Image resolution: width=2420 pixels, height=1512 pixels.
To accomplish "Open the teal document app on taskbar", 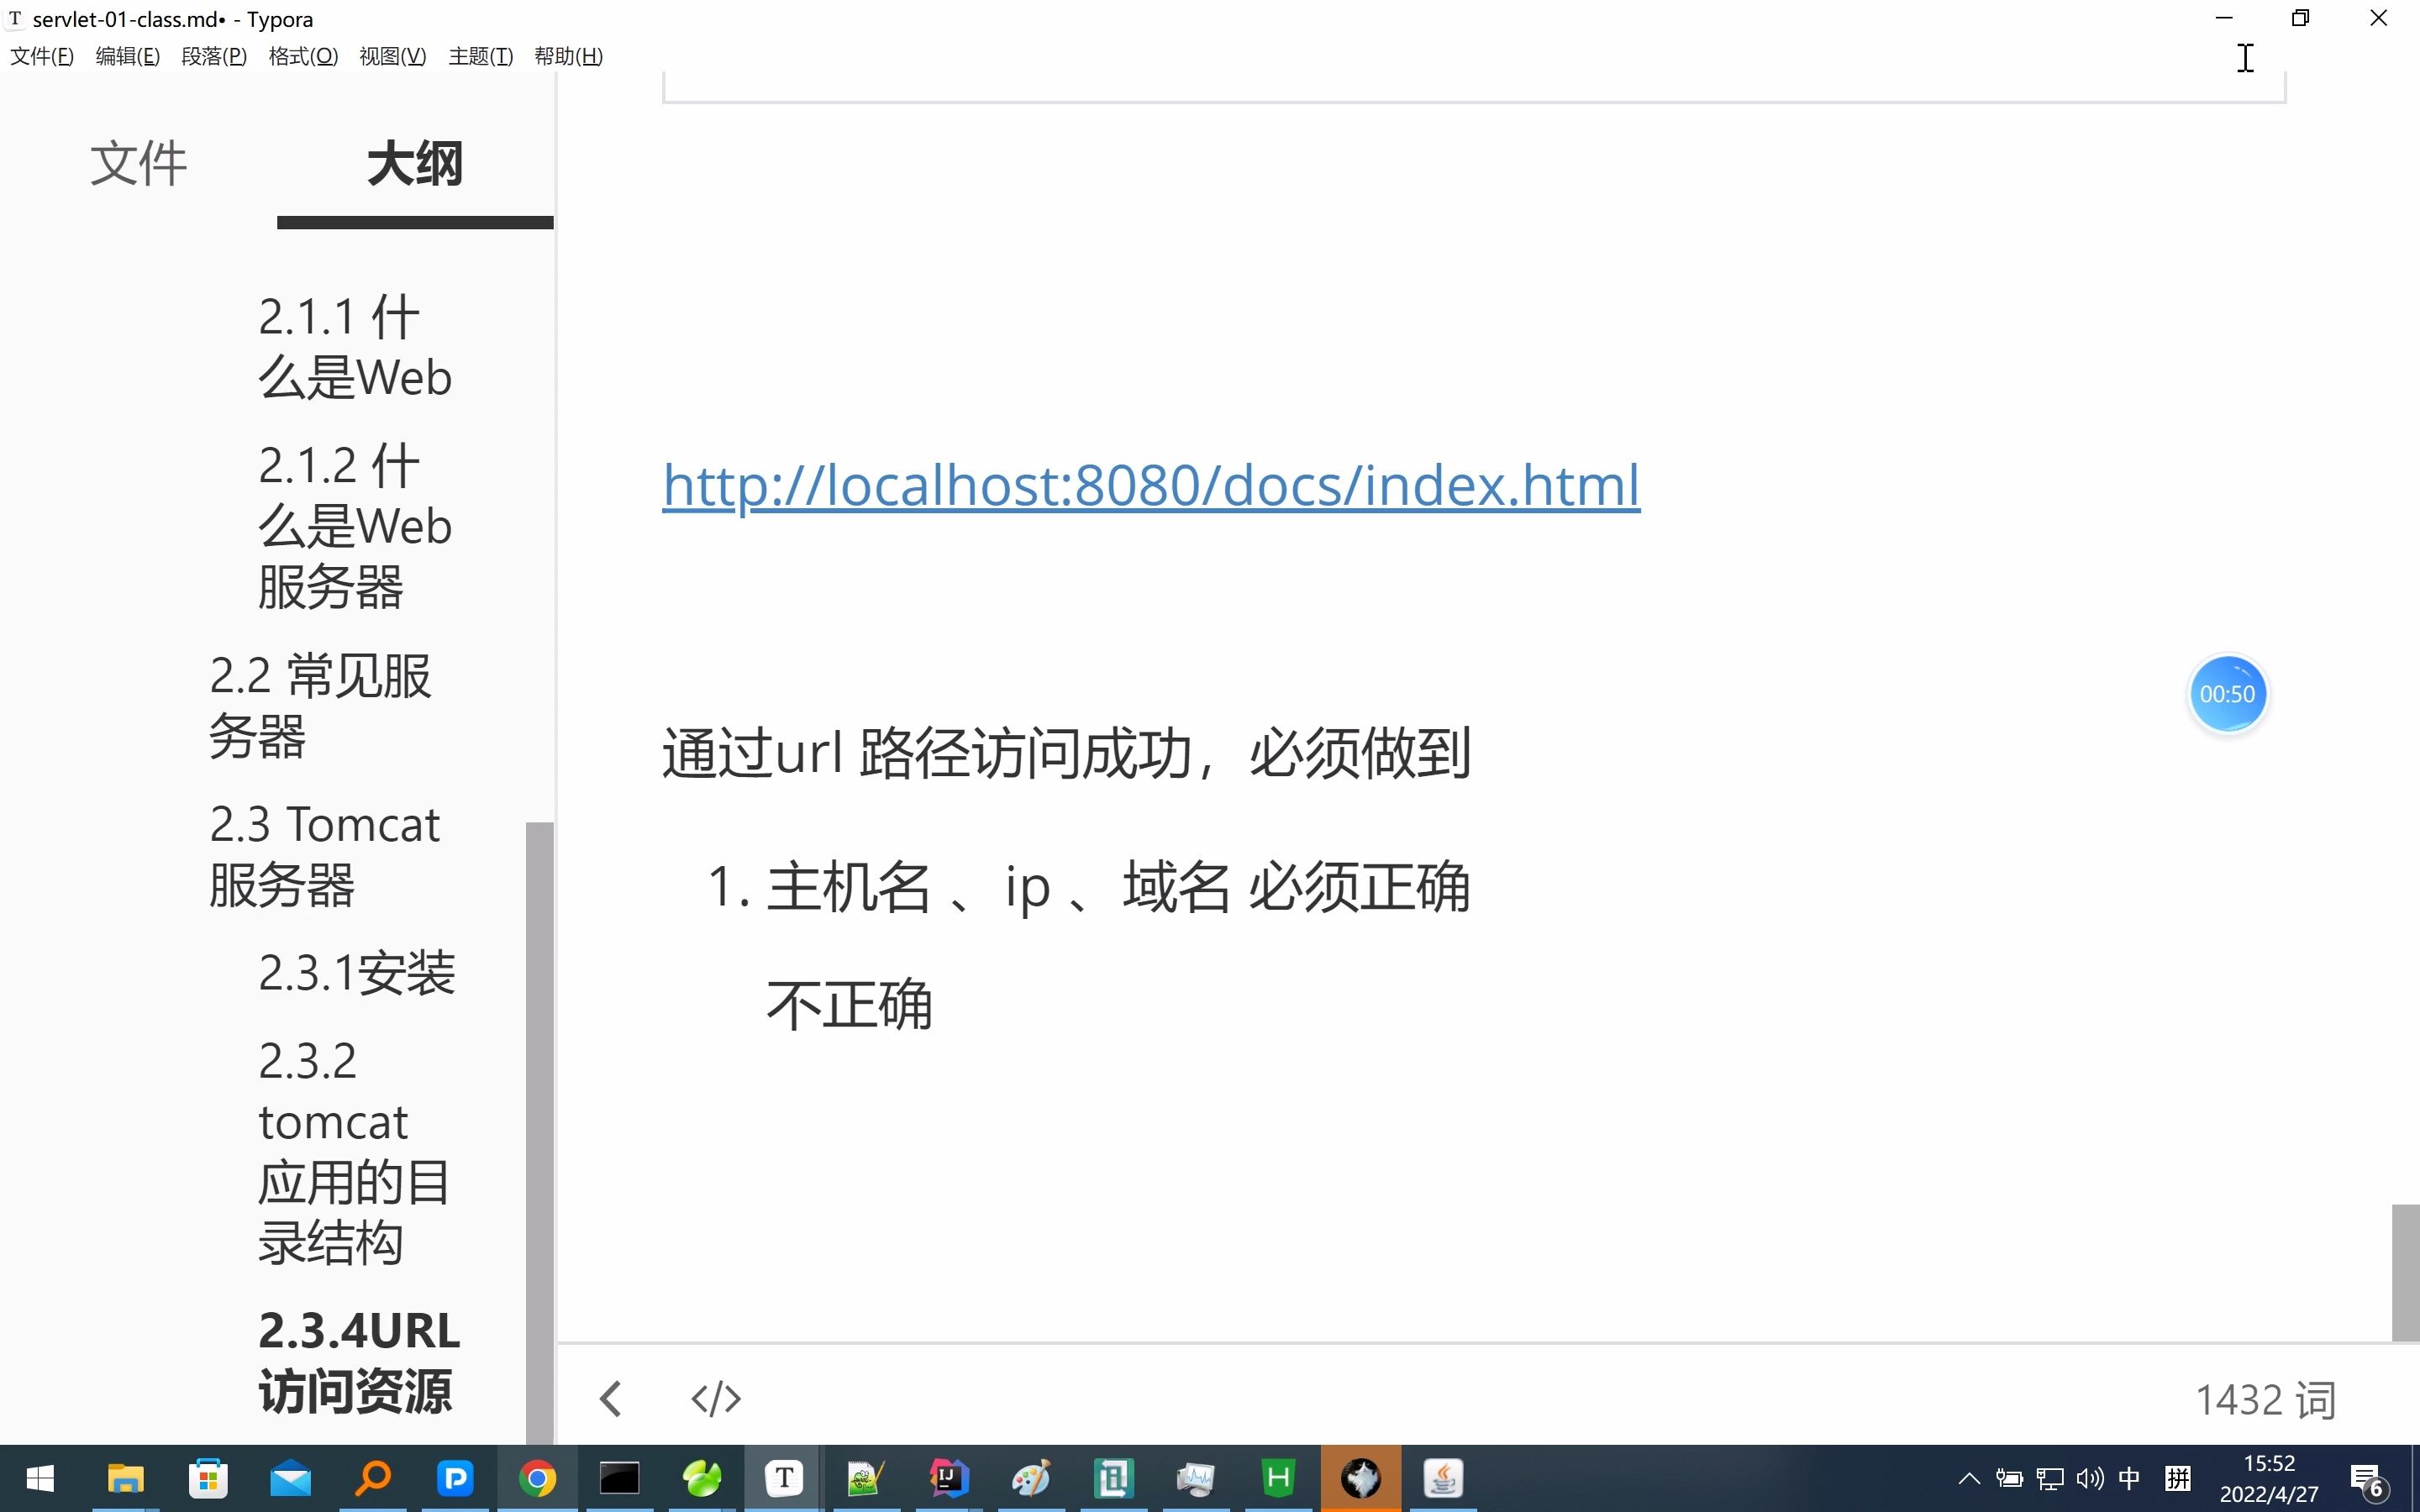I will [1113, 1478].
